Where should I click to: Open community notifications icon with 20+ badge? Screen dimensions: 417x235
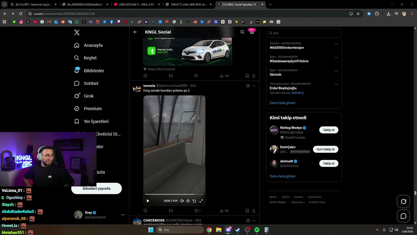pyautogui.click(x=252, y=32)
